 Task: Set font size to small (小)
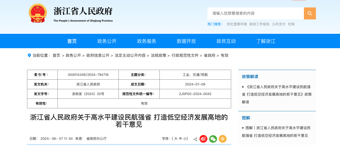185,139
